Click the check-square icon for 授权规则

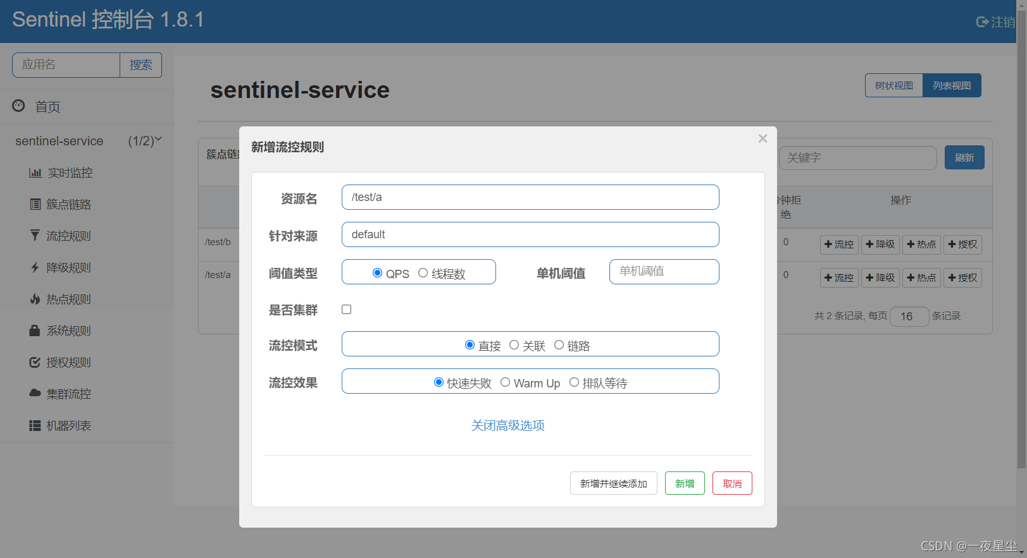pos(35,362)
